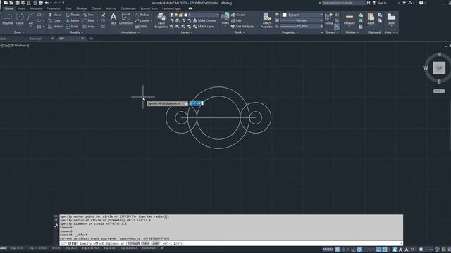Click Make Current layer button

click(x=204, y=20)
